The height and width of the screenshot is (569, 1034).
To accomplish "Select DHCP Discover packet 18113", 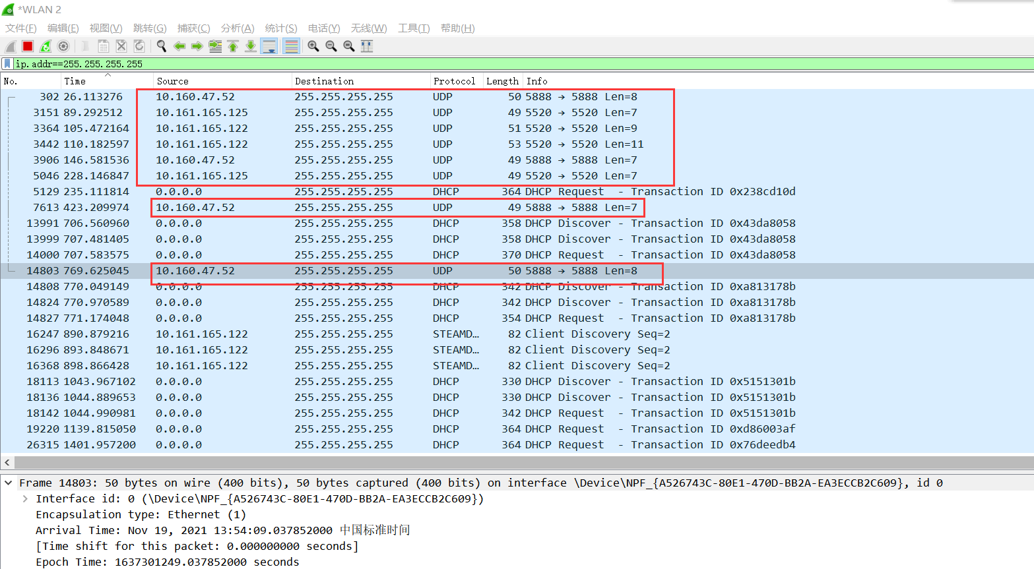I will coord(517,381).
